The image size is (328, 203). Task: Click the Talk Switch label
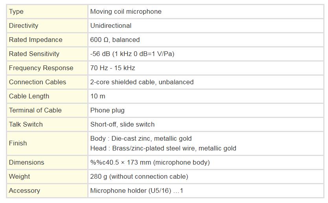[x=26, y=124]
